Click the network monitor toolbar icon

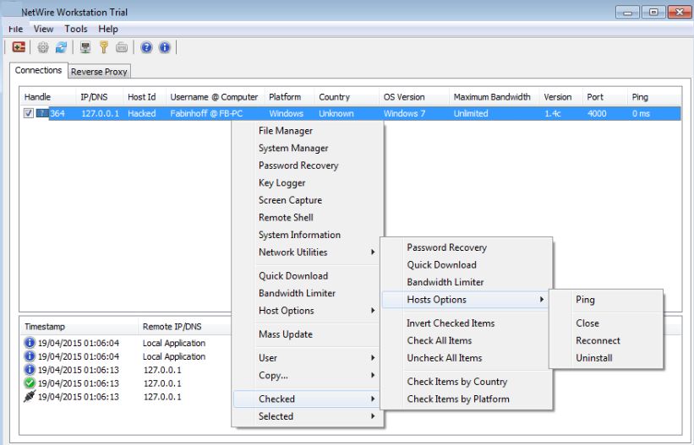coord(85,47)
